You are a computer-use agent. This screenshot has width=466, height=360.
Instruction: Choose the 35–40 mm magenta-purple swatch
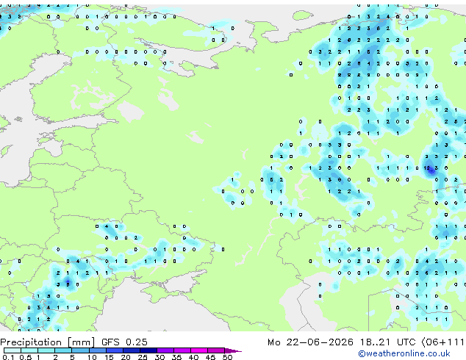pos(182,350)
